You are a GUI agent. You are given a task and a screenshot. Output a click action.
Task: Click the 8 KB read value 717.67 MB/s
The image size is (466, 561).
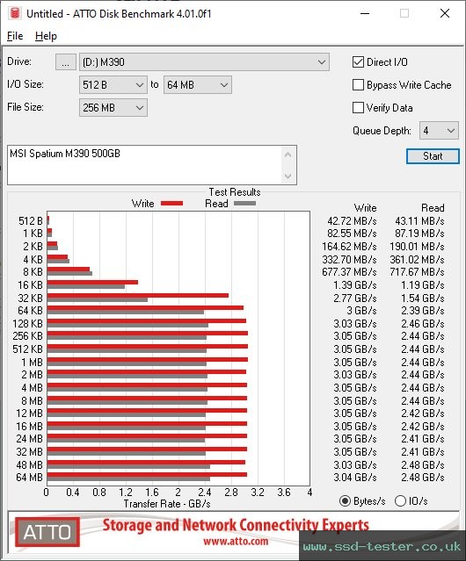(418, 272)
